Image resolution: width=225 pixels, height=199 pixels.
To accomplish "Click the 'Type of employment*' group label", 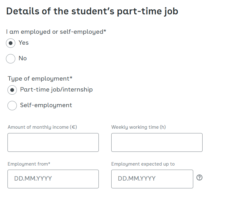I will tap(40, 79).
